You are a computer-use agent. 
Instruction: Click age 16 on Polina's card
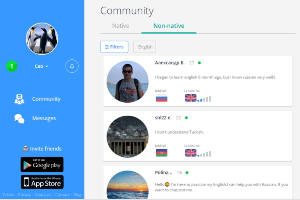[179, 173]
